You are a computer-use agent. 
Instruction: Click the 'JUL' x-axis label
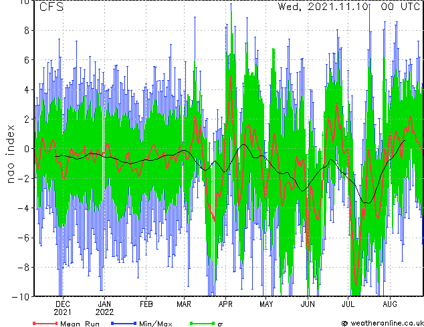(x=348, y=304)
